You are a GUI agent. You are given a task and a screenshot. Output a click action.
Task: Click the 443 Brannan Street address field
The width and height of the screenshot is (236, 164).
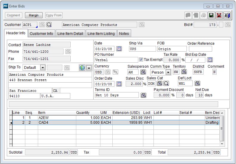(x=50, y=80)
